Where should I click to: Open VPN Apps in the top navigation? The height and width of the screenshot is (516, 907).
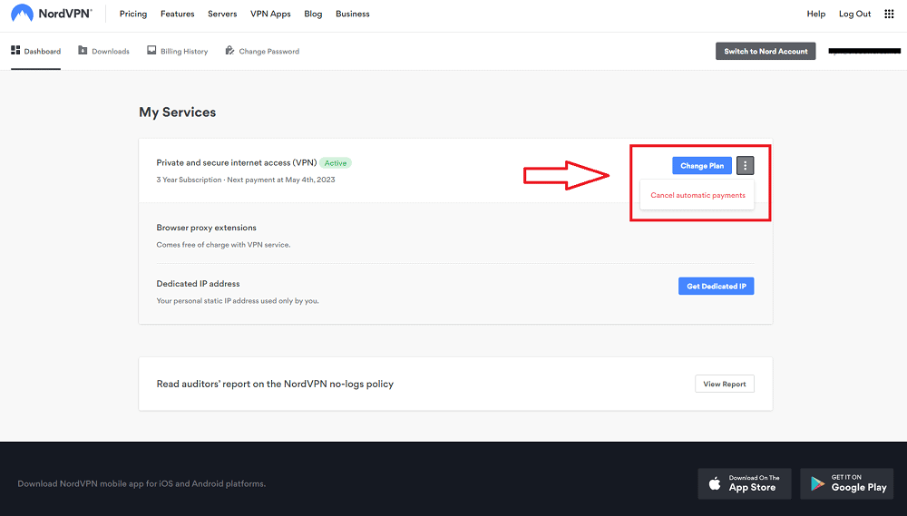(270, 14)
